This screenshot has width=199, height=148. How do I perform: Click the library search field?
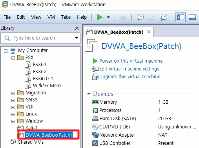point(40,38)
